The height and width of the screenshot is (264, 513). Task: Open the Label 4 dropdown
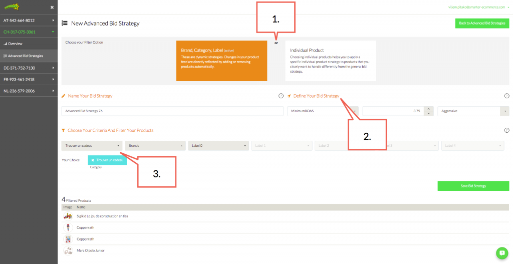click(x=473, y=146)
